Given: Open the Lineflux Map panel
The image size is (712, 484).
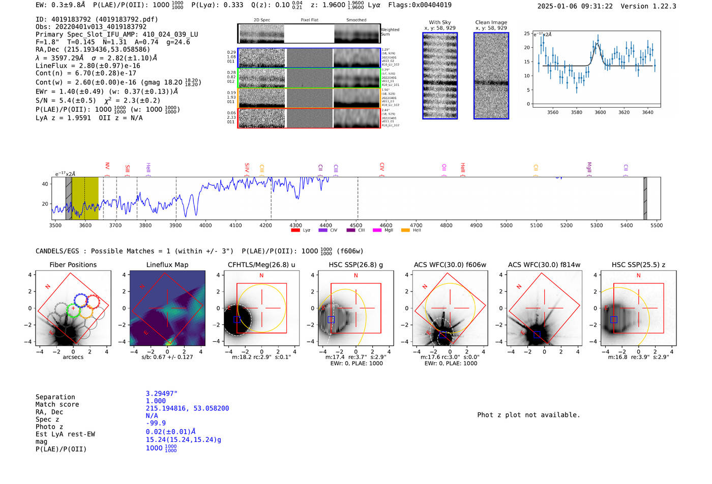Looking at the screenshot, I should click(x=167, y=308).
